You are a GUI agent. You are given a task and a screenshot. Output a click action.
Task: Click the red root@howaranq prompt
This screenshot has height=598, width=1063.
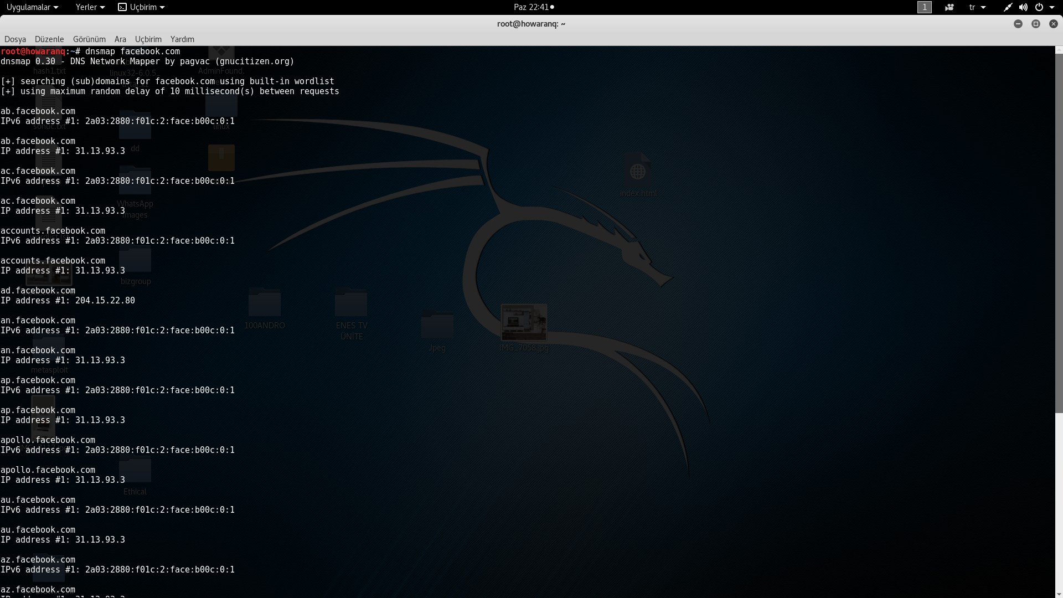[x=33, y=51]
